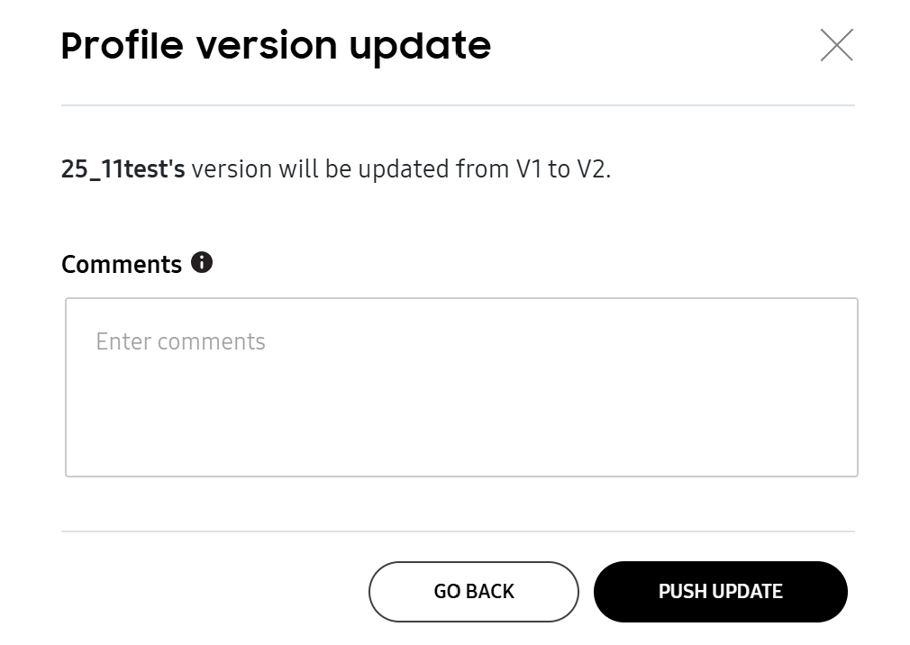
Task: Click the Comments section label
Action: point(122,263)
